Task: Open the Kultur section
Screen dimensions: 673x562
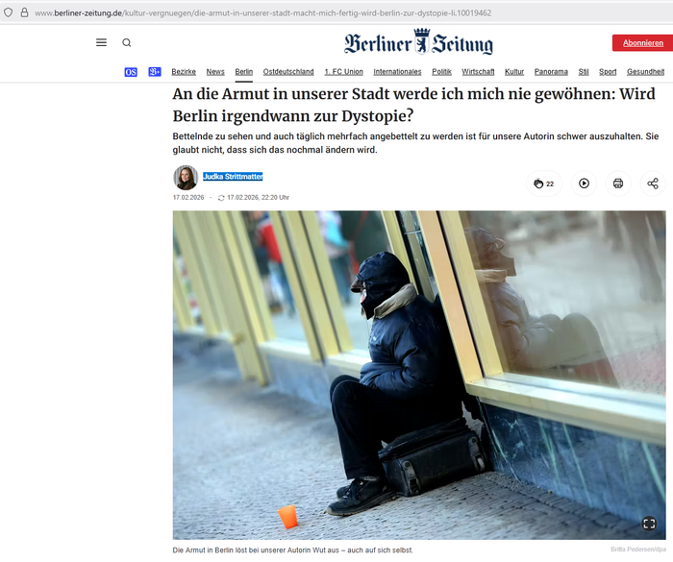Action: 514,72
